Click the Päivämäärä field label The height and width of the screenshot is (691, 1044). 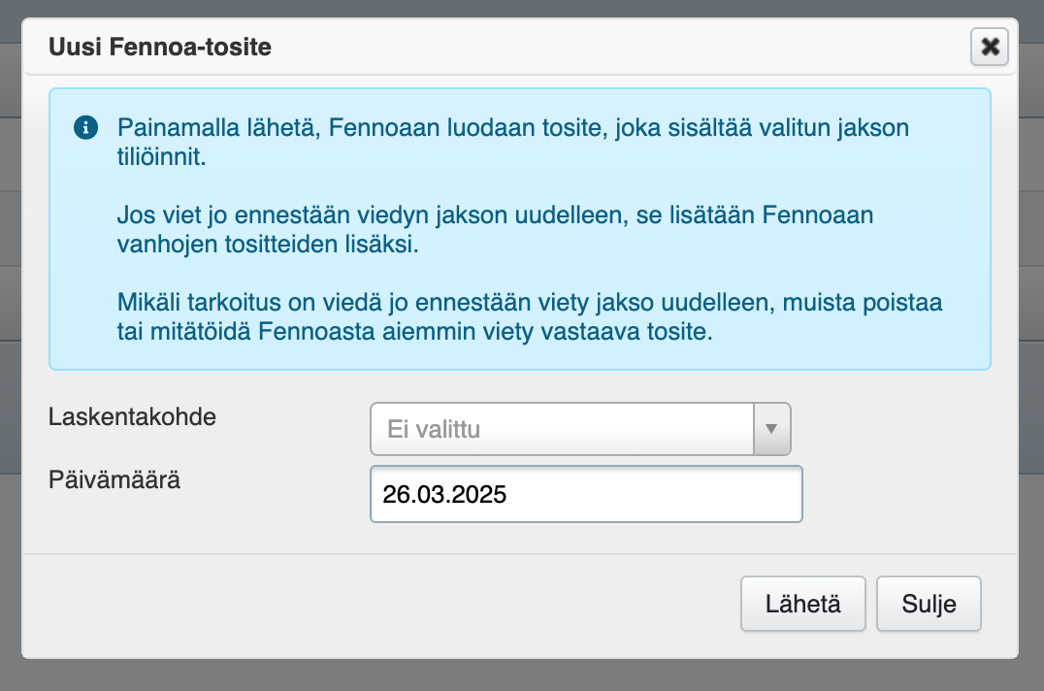coord(115,479)
